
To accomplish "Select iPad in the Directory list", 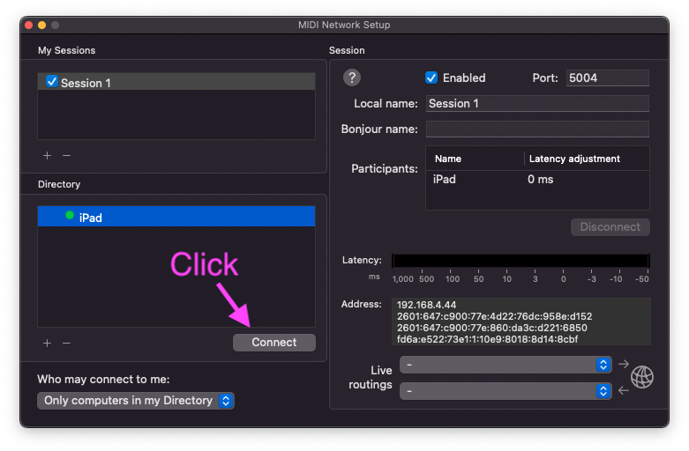I will coord(176,217).
